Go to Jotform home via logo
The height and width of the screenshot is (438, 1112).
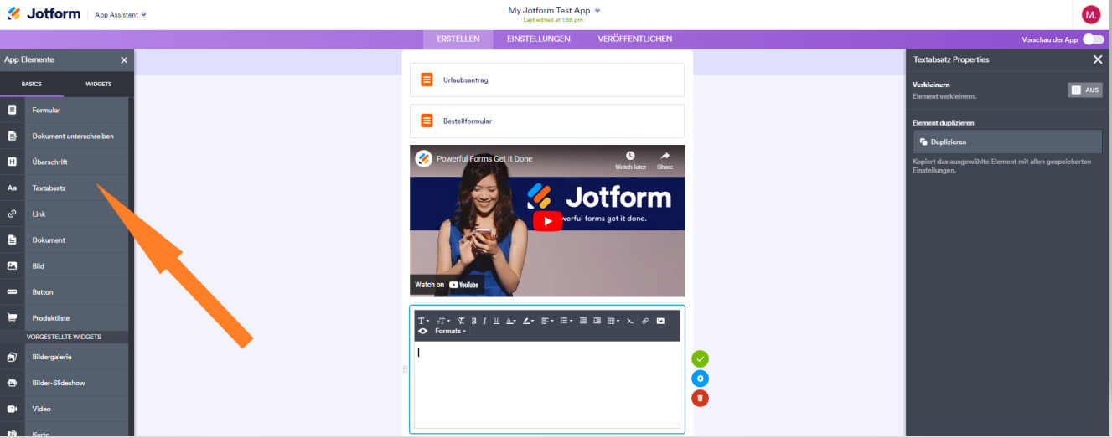coord(44,14)
